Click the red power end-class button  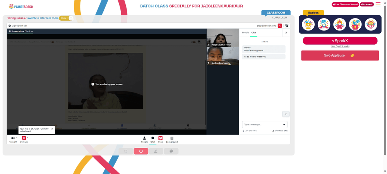tap(141, 151)
